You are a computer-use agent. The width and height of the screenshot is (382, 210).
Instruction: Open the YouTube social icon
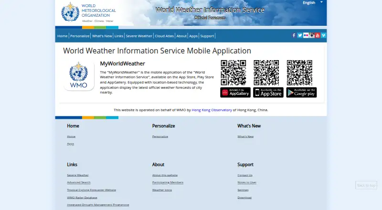(x=318, y=35)
